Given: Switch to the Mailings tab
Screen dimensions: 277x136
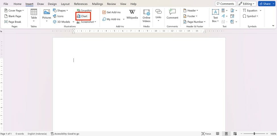Looking at the screenshot, I should pos(97,4).
